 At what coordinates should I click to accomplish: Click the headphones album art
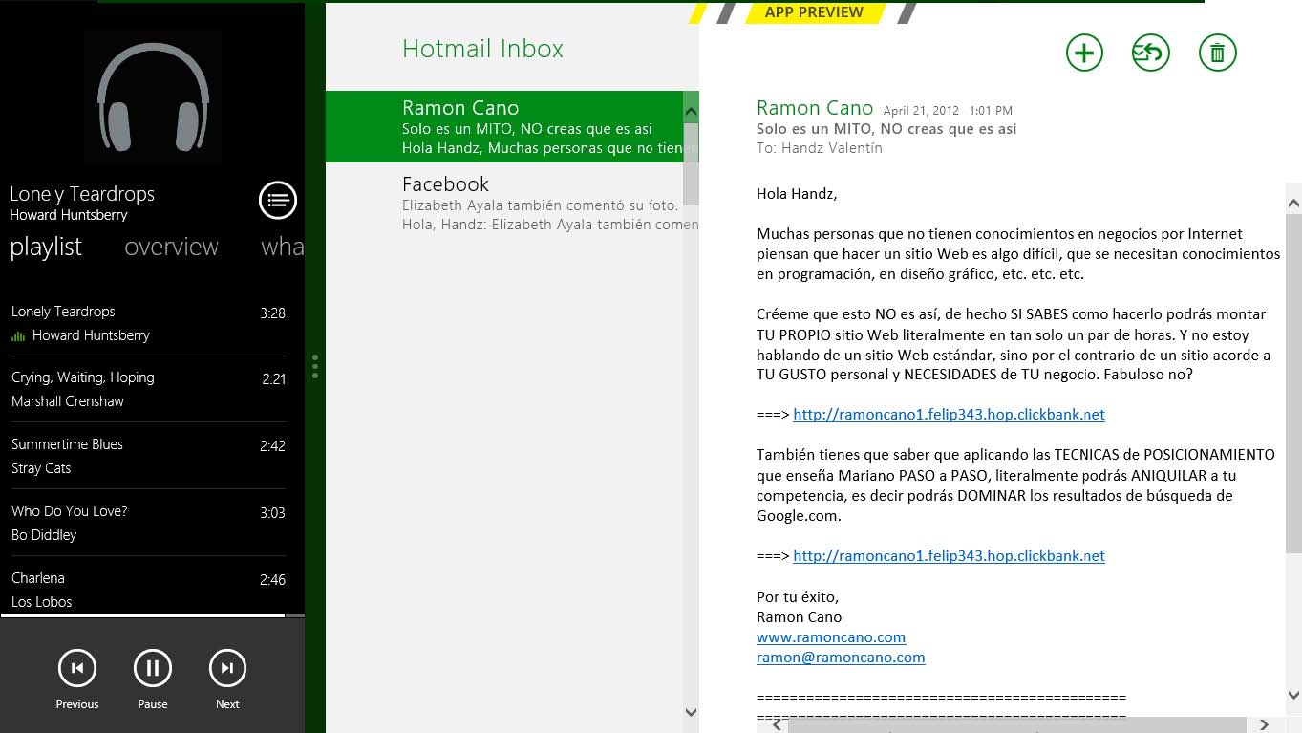click(x=153, y=97)
